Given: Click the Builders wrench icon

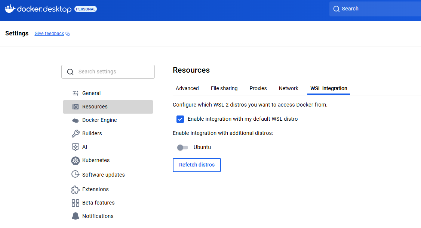Looking at the screenshot, I should click(x=76, y=133).
